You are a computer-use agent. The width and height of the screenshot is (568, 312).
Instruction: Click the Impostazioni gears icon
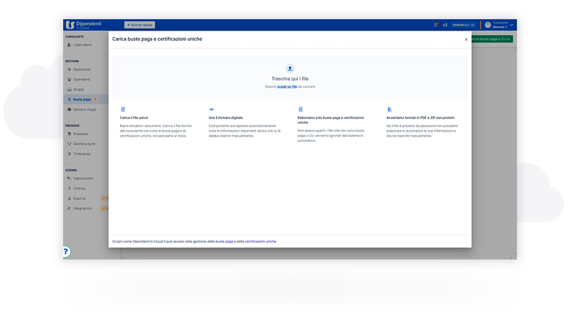69,178
